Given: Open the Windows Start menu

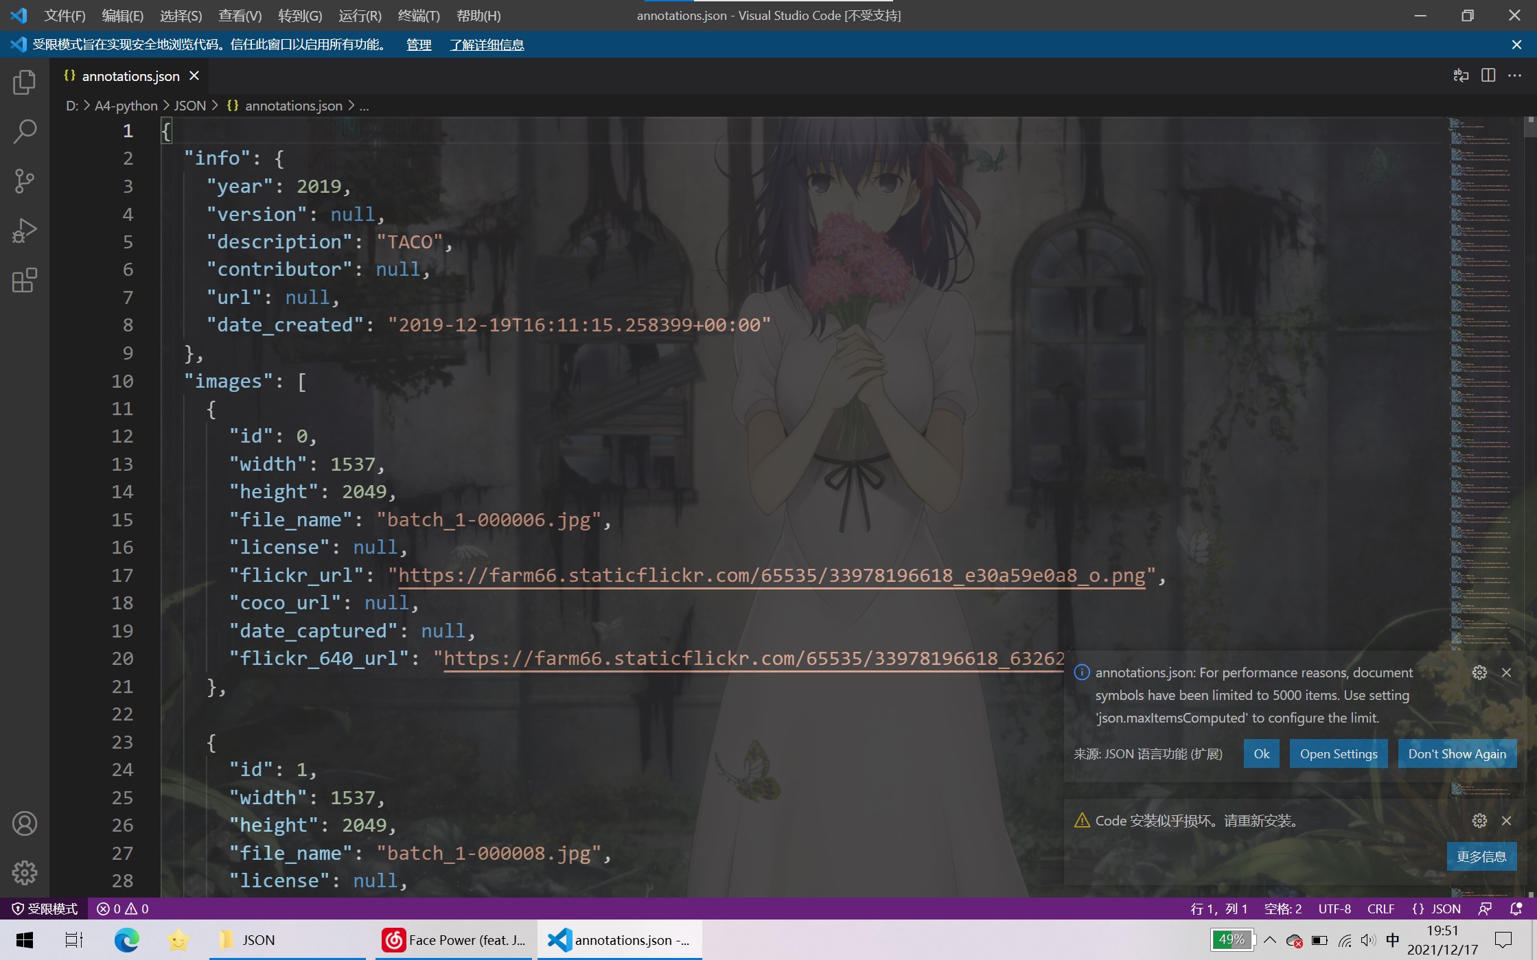Looking at the screenshot, I should click(25, 940).
